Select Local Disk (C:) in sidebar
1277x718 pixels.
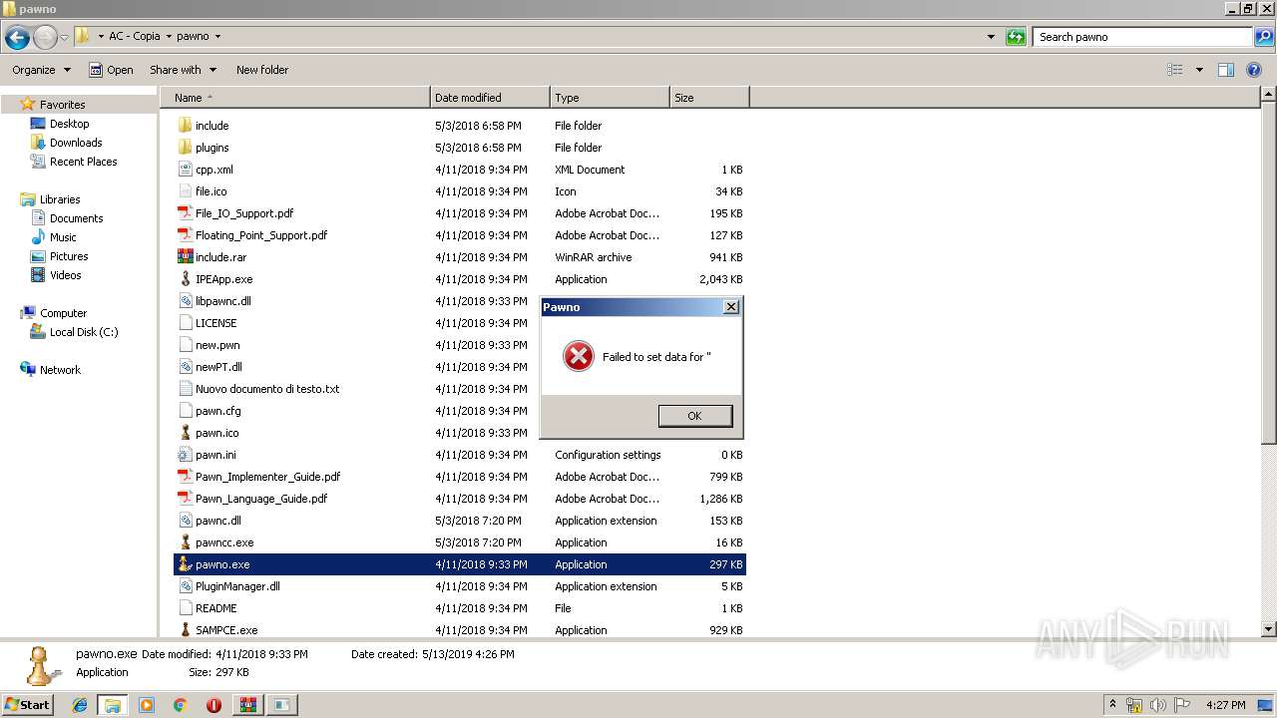(x=84, y=332)
